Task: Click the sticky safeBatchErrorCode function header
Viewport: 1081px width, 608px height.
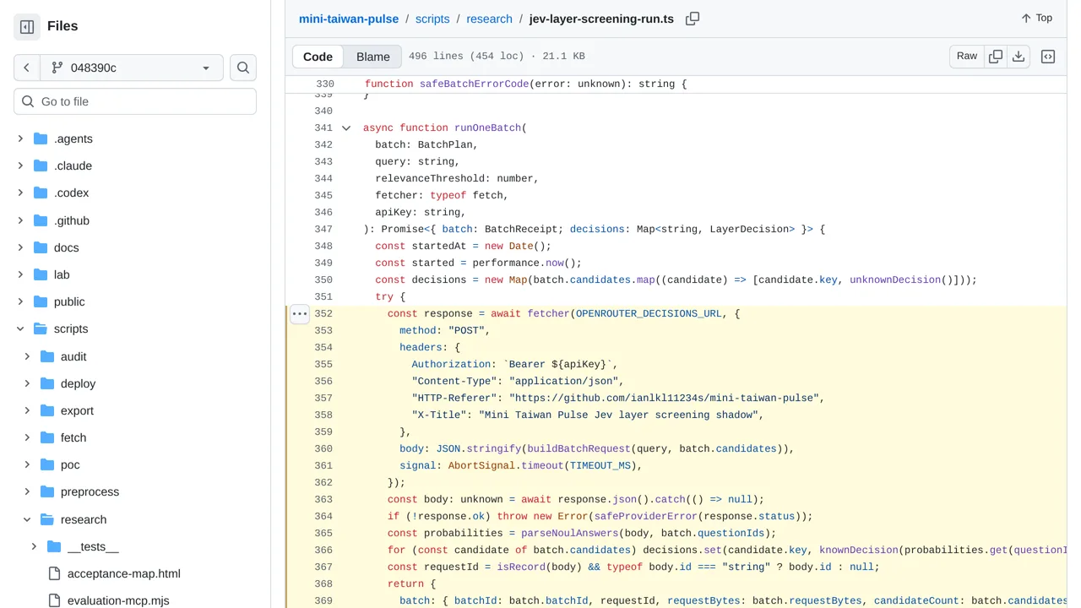Action: coord(526,84)
